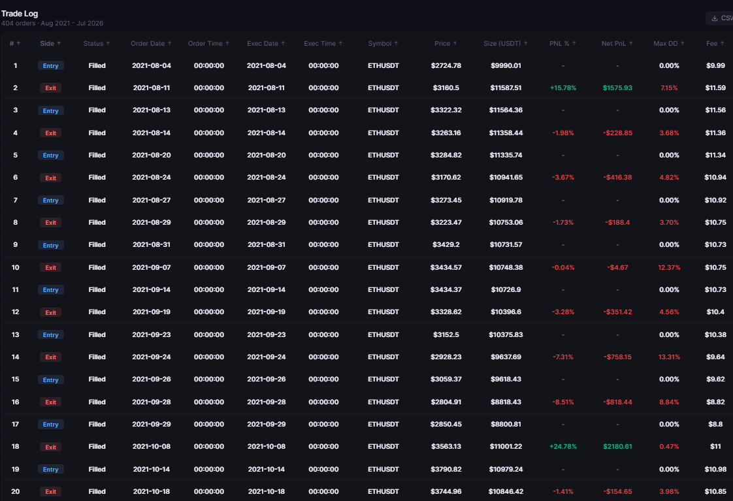The width and height of the screenshot is (733, 501).
Task: Sort by Order Time header
Action: (x=208, y=44)
